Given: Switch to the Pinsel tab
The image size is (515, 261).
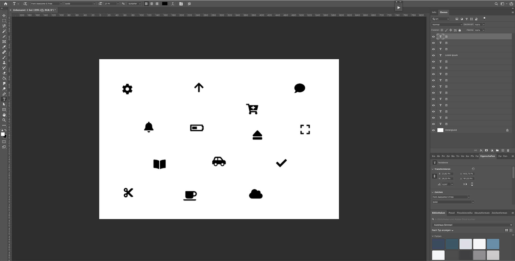Looking at the screenshot, I should 451,213.
